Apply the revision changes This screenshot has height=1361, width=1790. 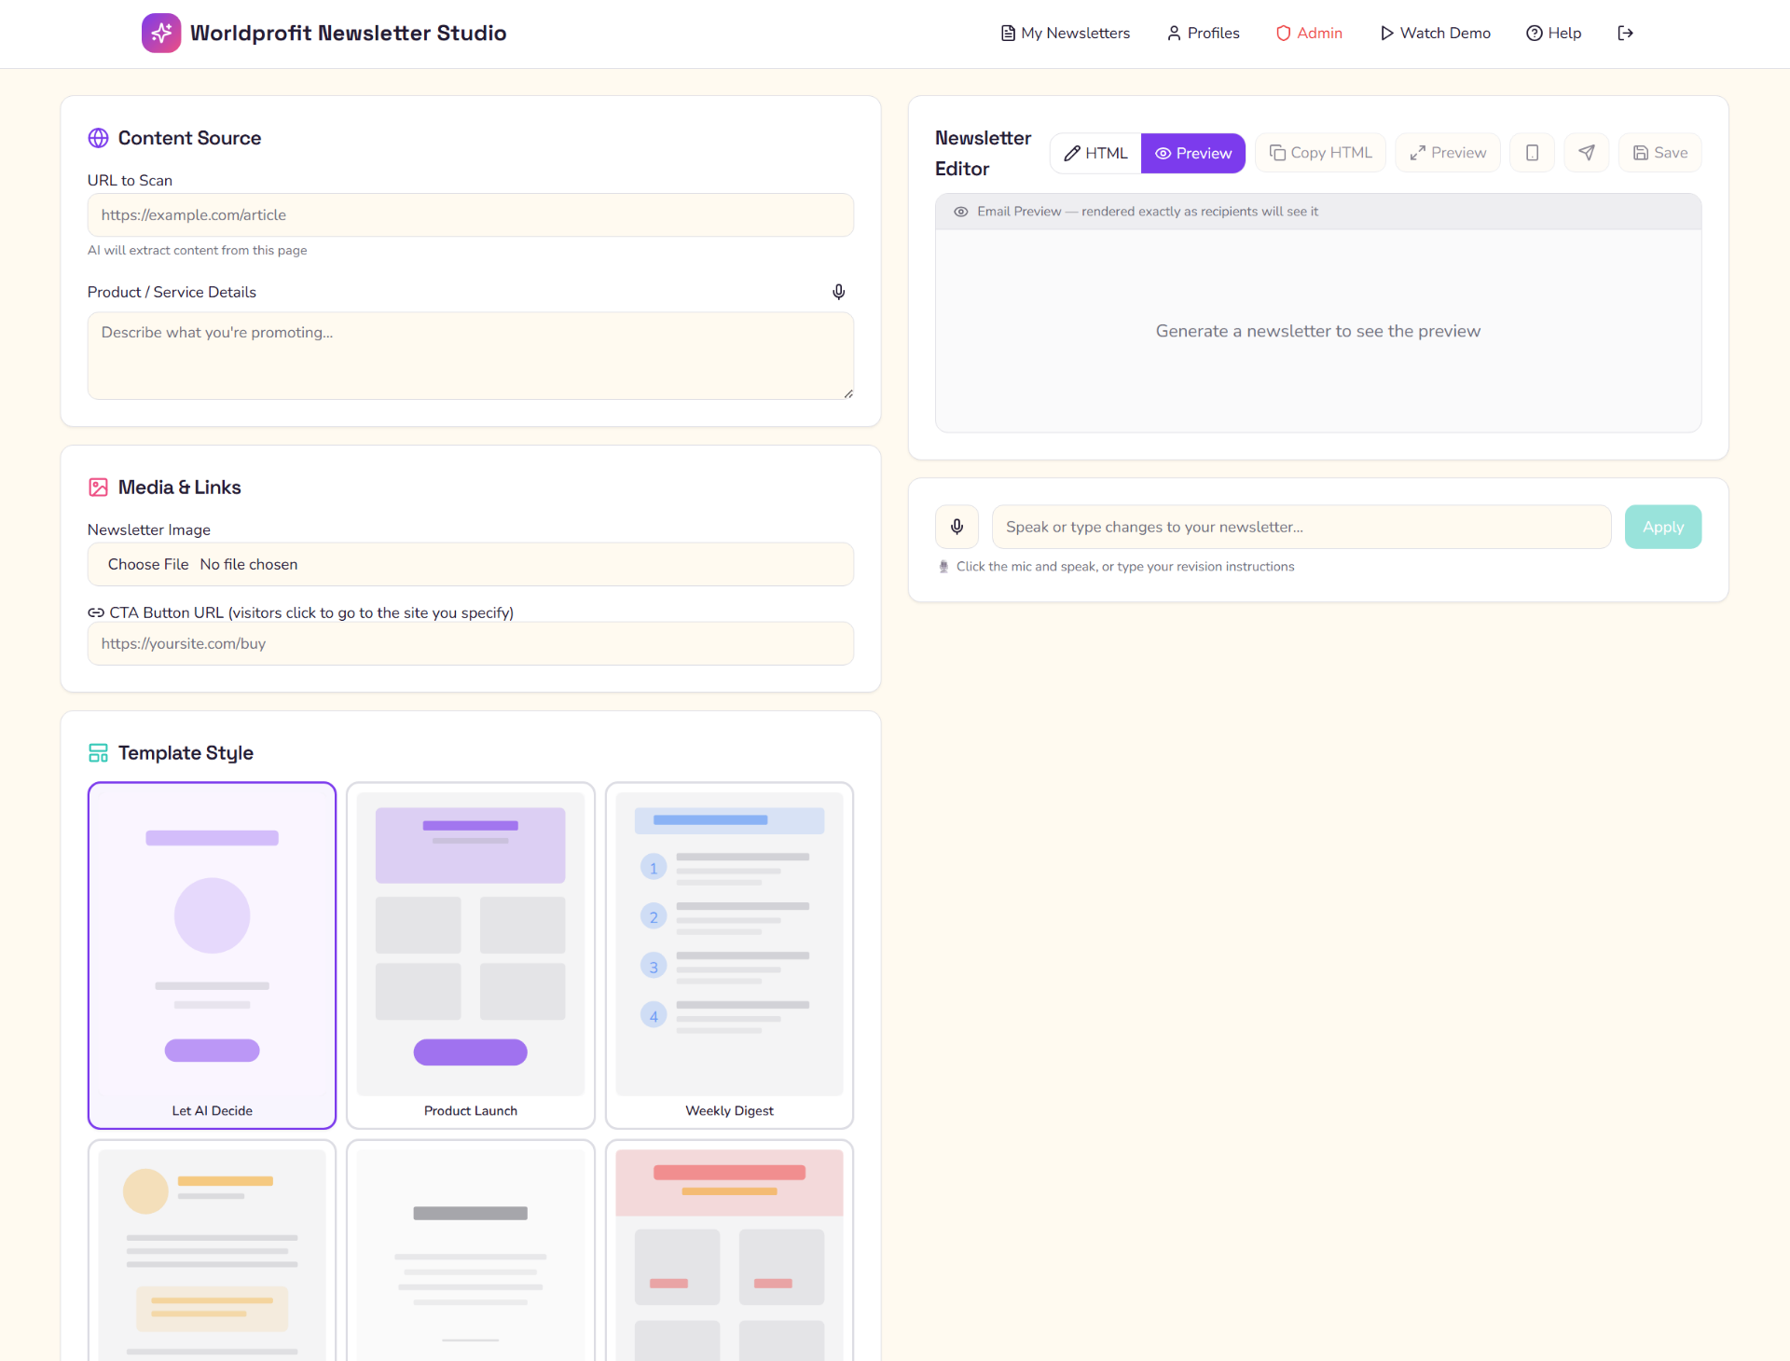(x=1663, y=527)
